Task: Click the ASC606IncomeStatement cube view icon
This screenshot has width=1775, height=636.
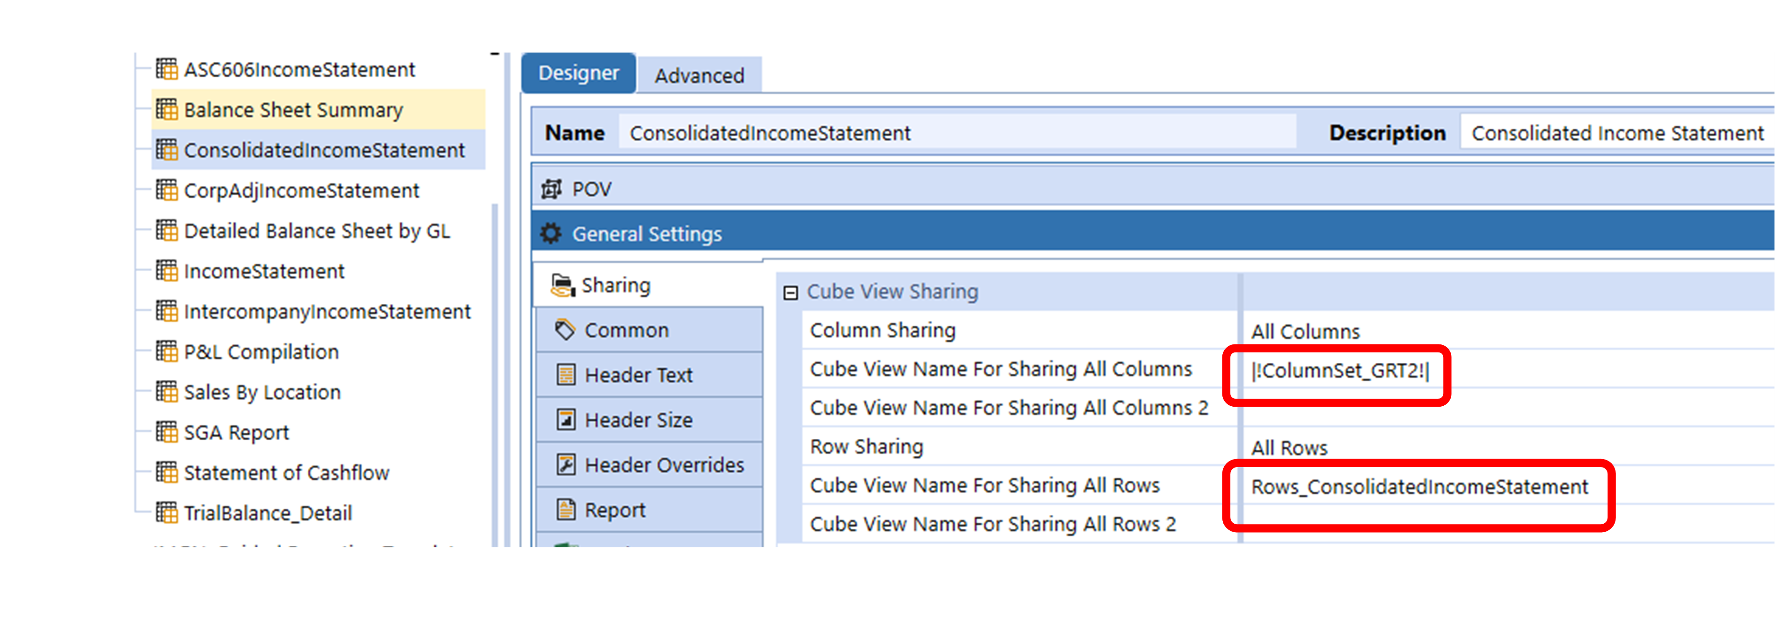Action: click(x=166, y=69)
